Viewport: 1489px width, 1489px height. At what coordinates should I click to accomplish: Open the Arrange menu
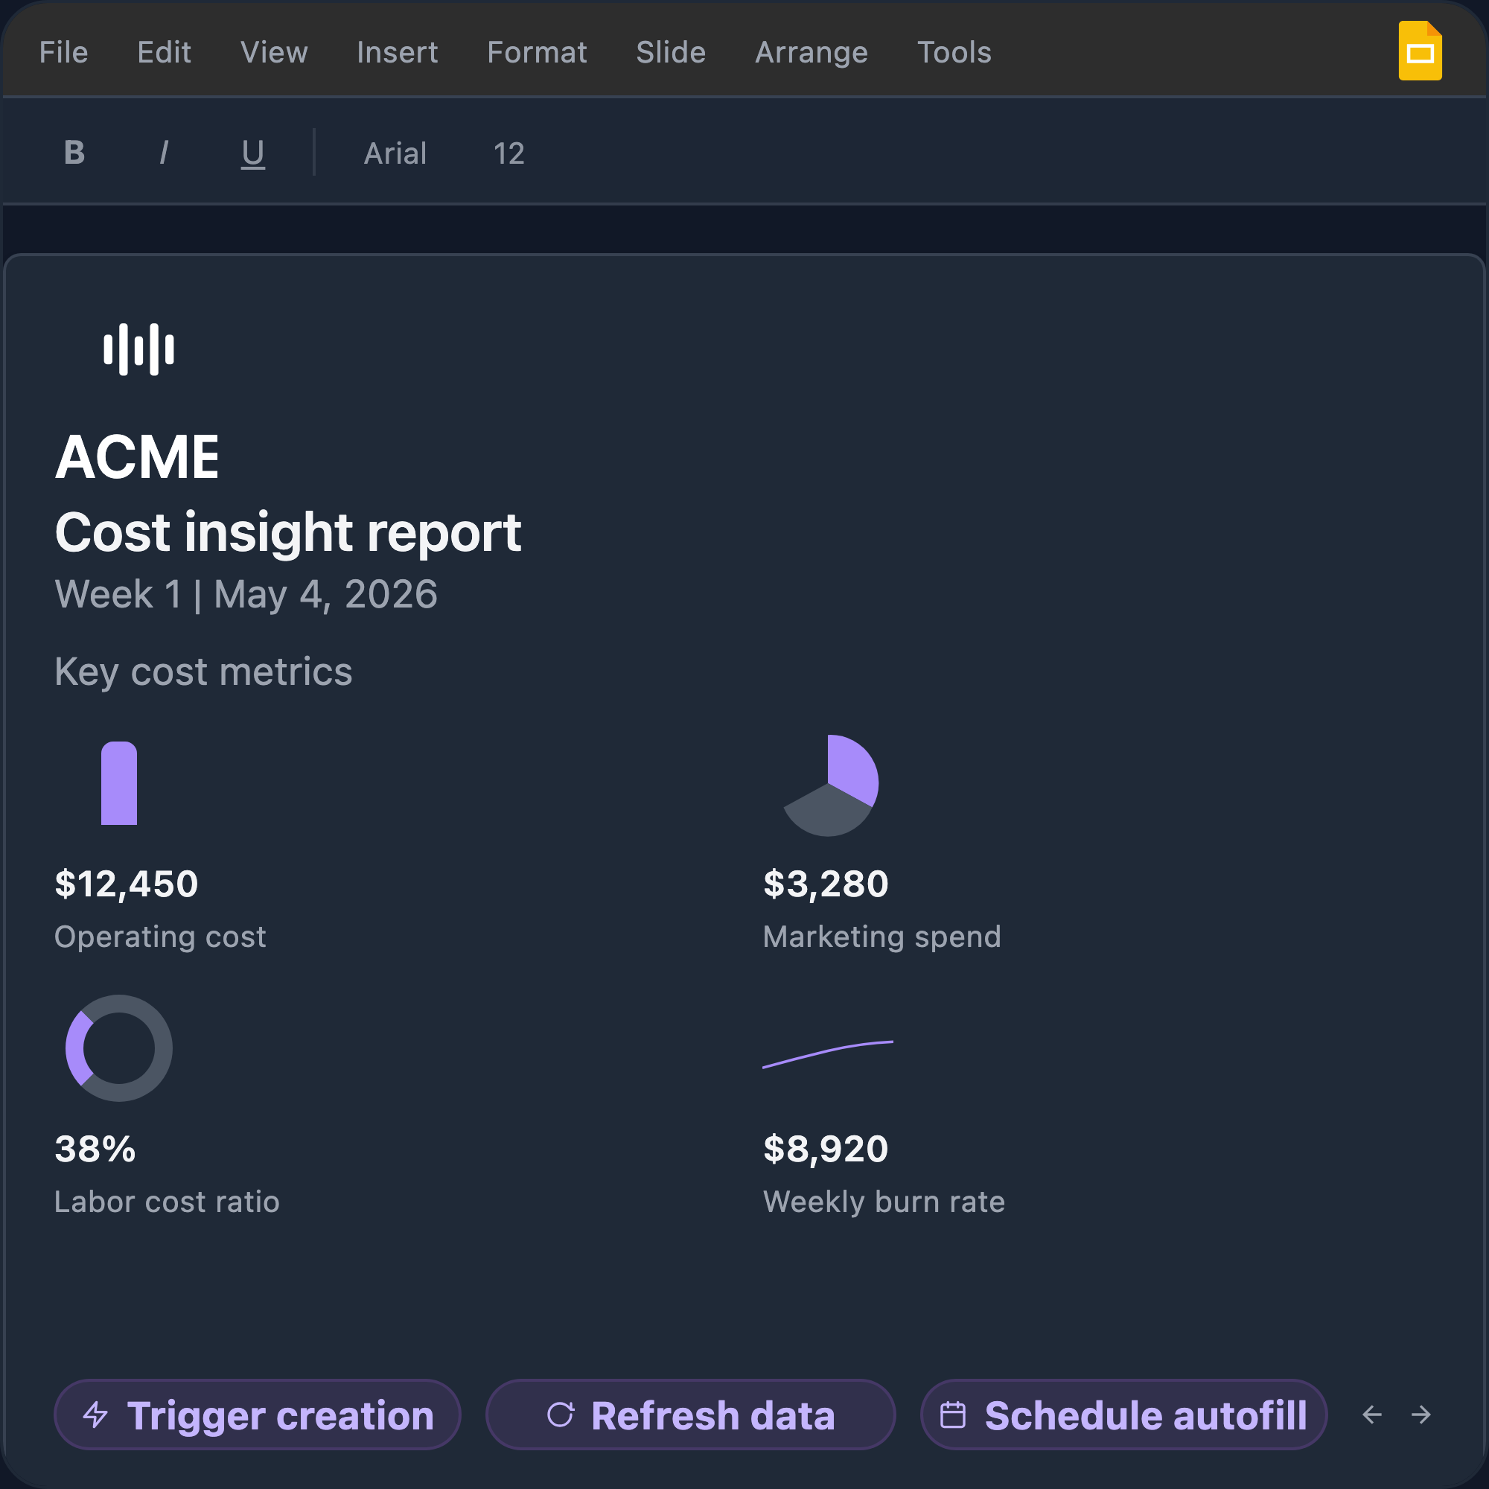pyautogui.click(x=811, y=52)
